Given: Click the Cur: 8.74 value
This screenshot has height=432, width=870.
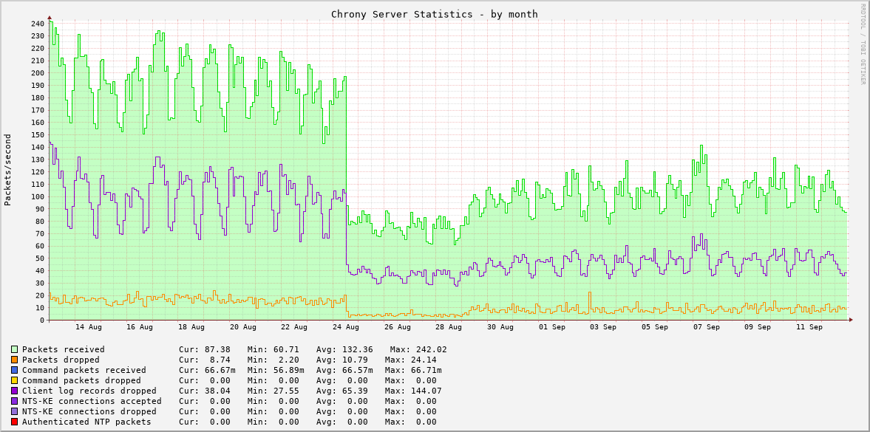Looking at the screenshot, I should tap(205, 360).
